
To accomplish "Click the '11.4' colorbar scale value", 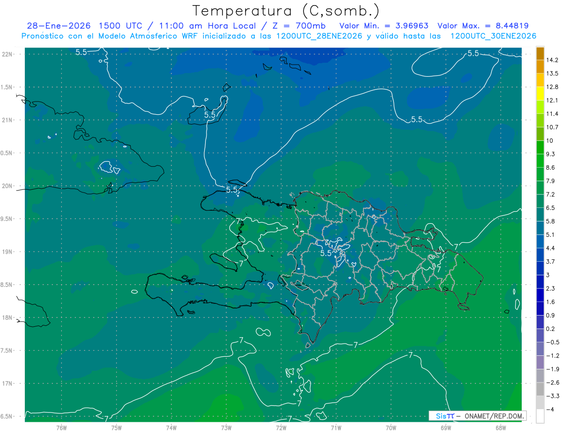I will tap(553, 114).
